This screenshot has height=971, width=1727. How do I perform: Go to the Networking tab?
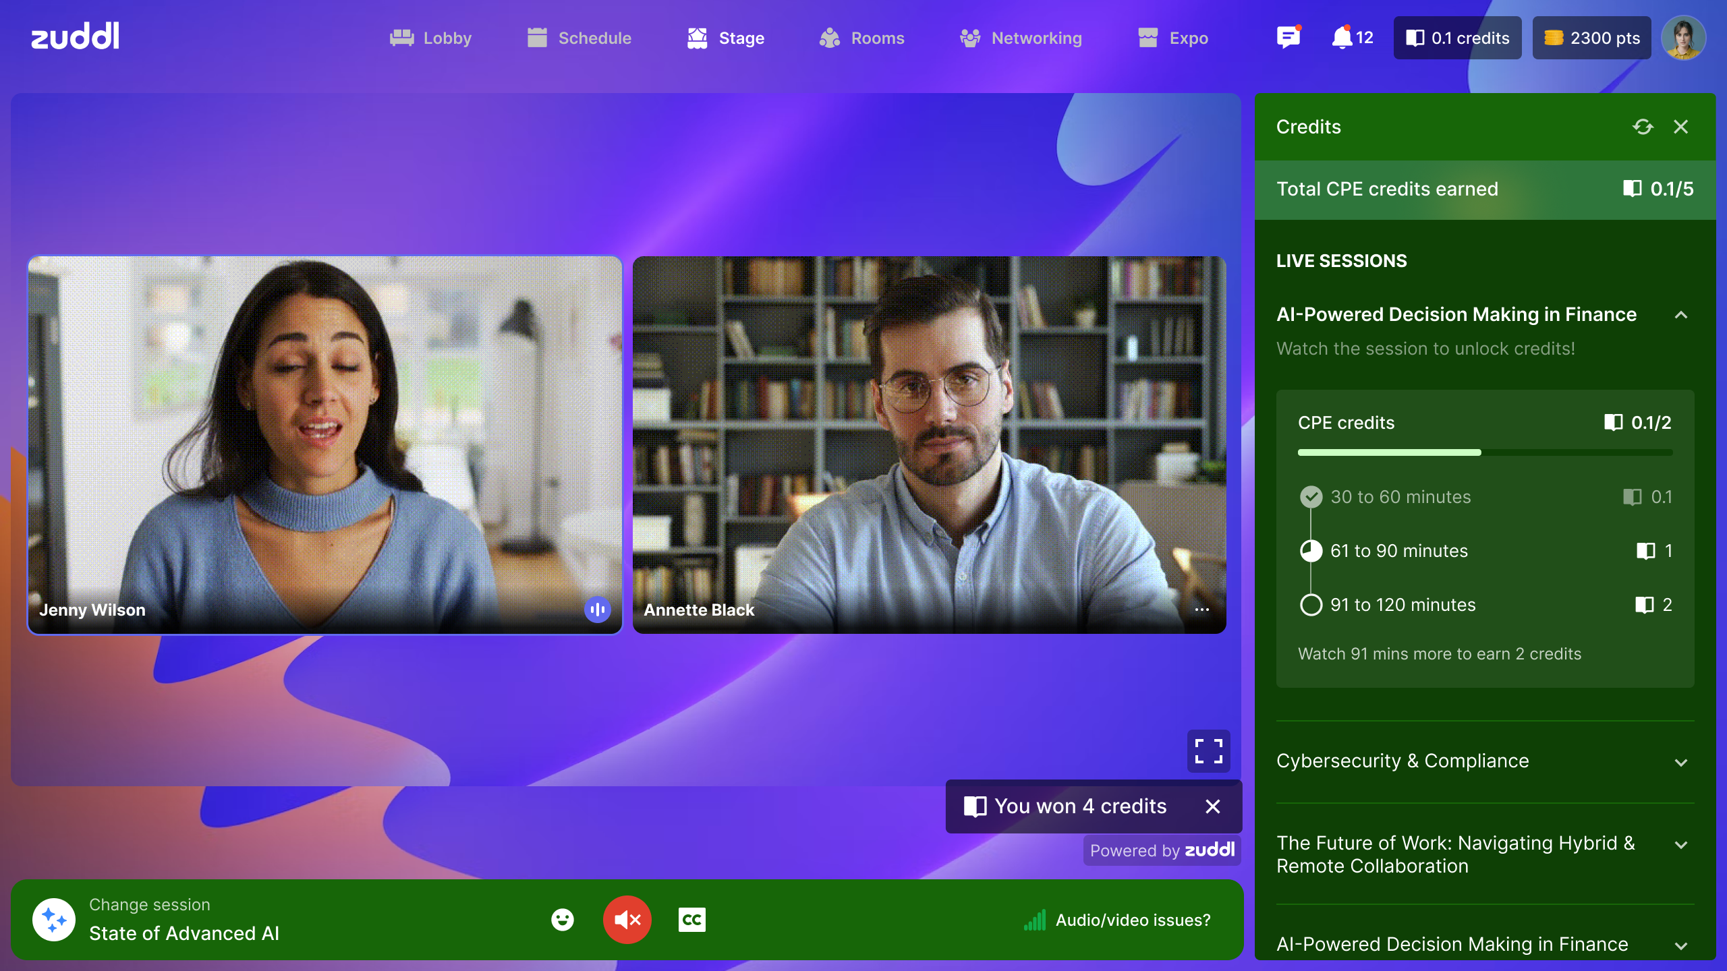point(1021,38)
